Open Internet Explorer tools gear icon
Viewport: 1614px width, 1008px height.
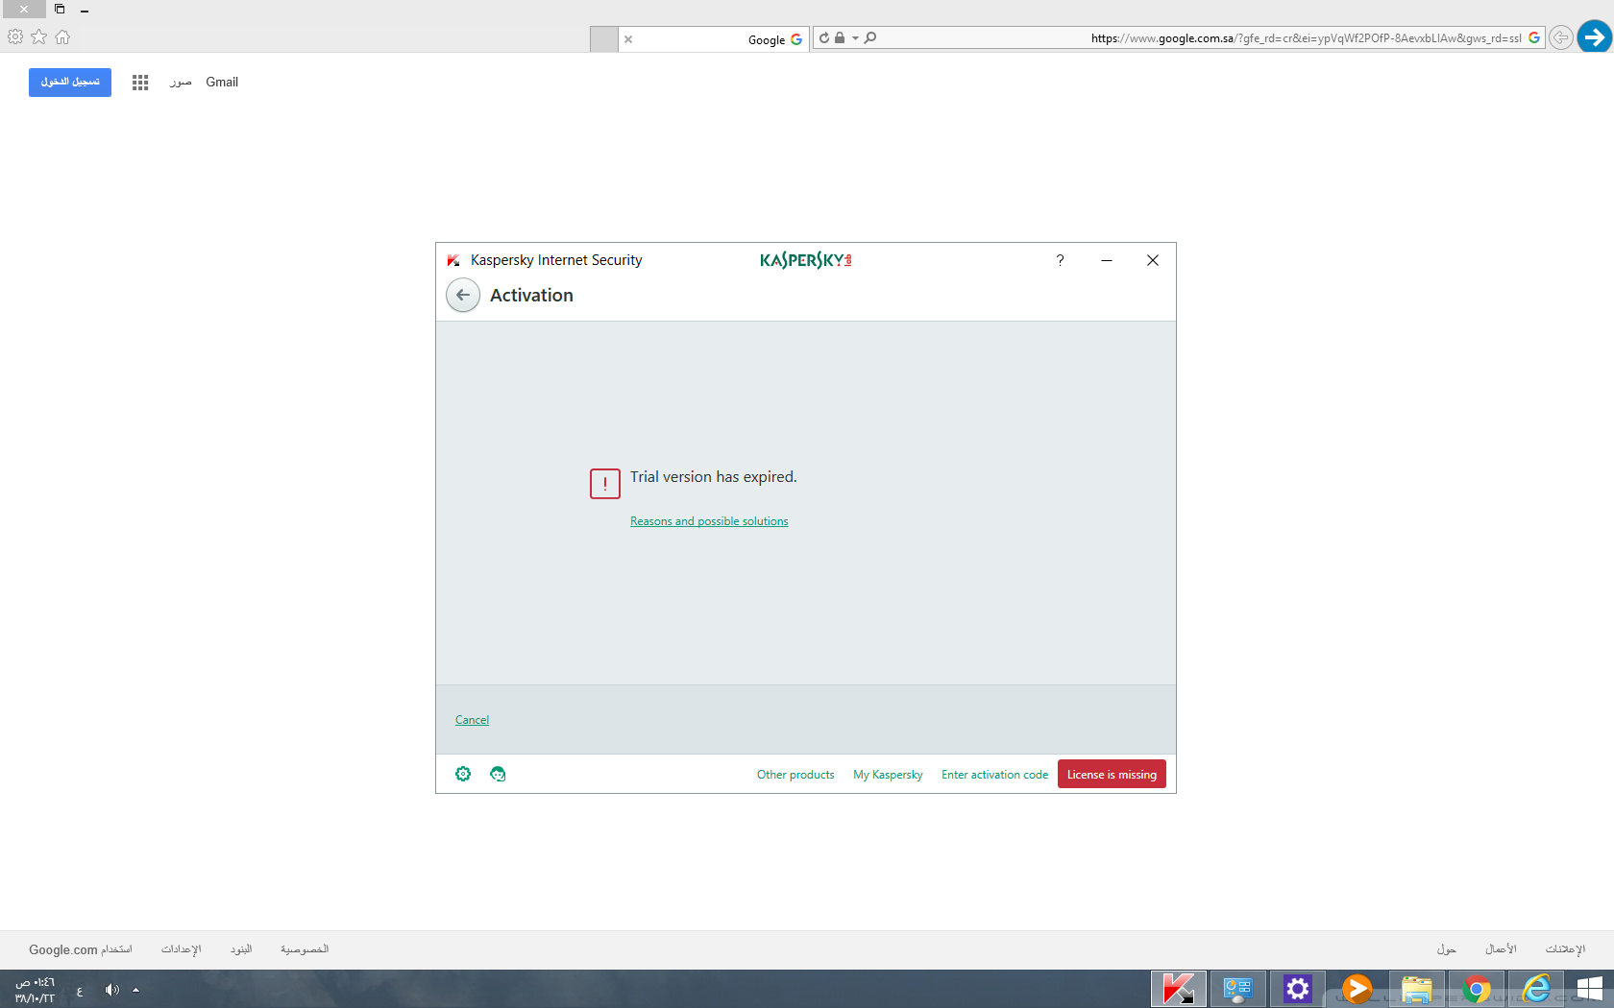(15, 37)
